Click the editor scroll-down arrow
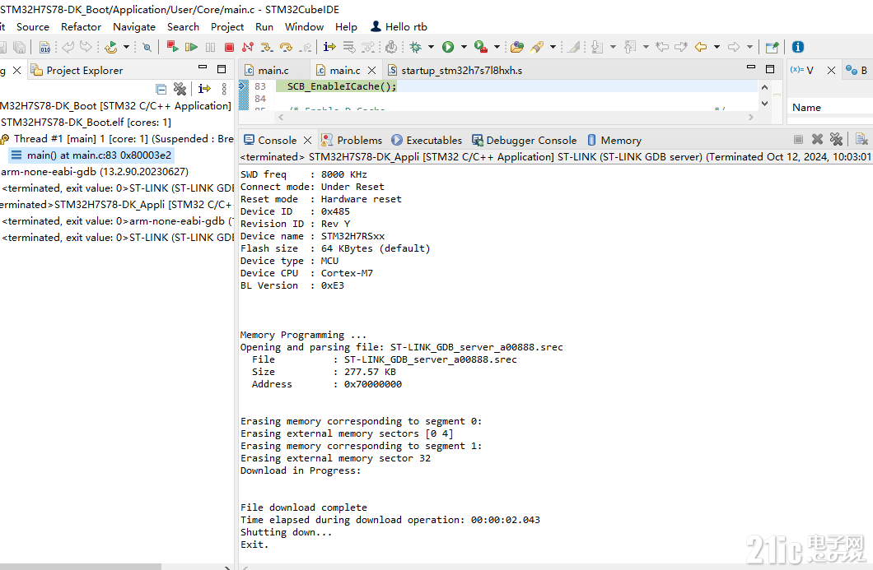The width and height of the screenshot is (873, 570). point(764,104)
